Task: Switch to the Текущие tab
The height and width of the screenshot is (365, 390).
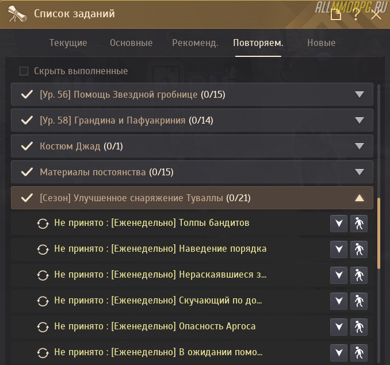Action: (68, 43)
